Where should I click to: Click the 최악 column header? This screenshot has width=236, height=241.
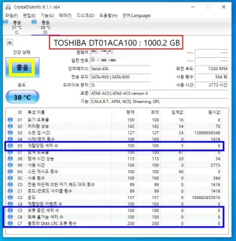[x=155, y=112]
